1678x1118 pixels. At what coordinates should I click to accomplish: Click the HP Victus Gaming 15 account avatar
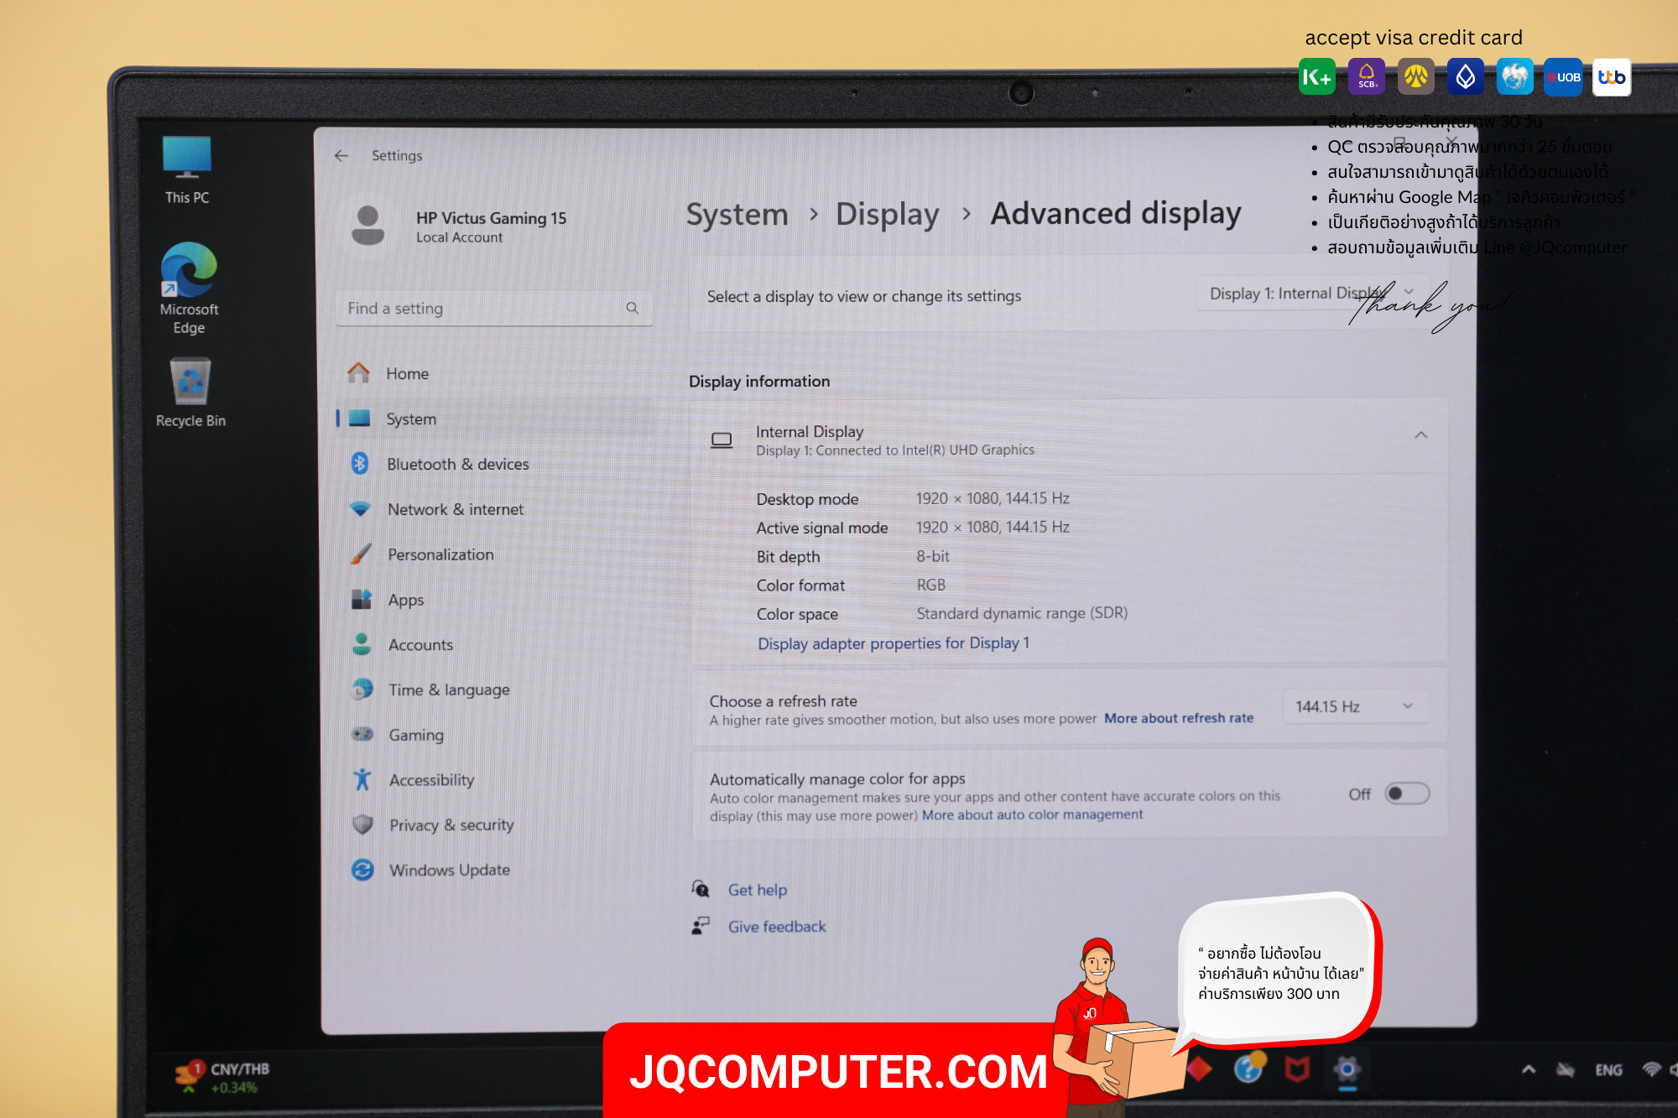pos(367,226)
